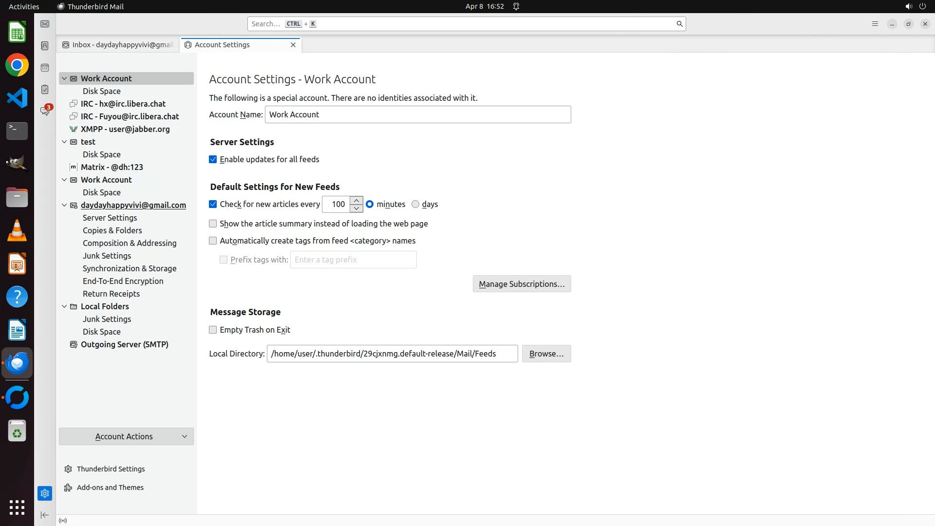Image resolution: width=935 pixels, height=526 pixels.
Task: Open the Calendar space icon
Action: click(45, 68)
